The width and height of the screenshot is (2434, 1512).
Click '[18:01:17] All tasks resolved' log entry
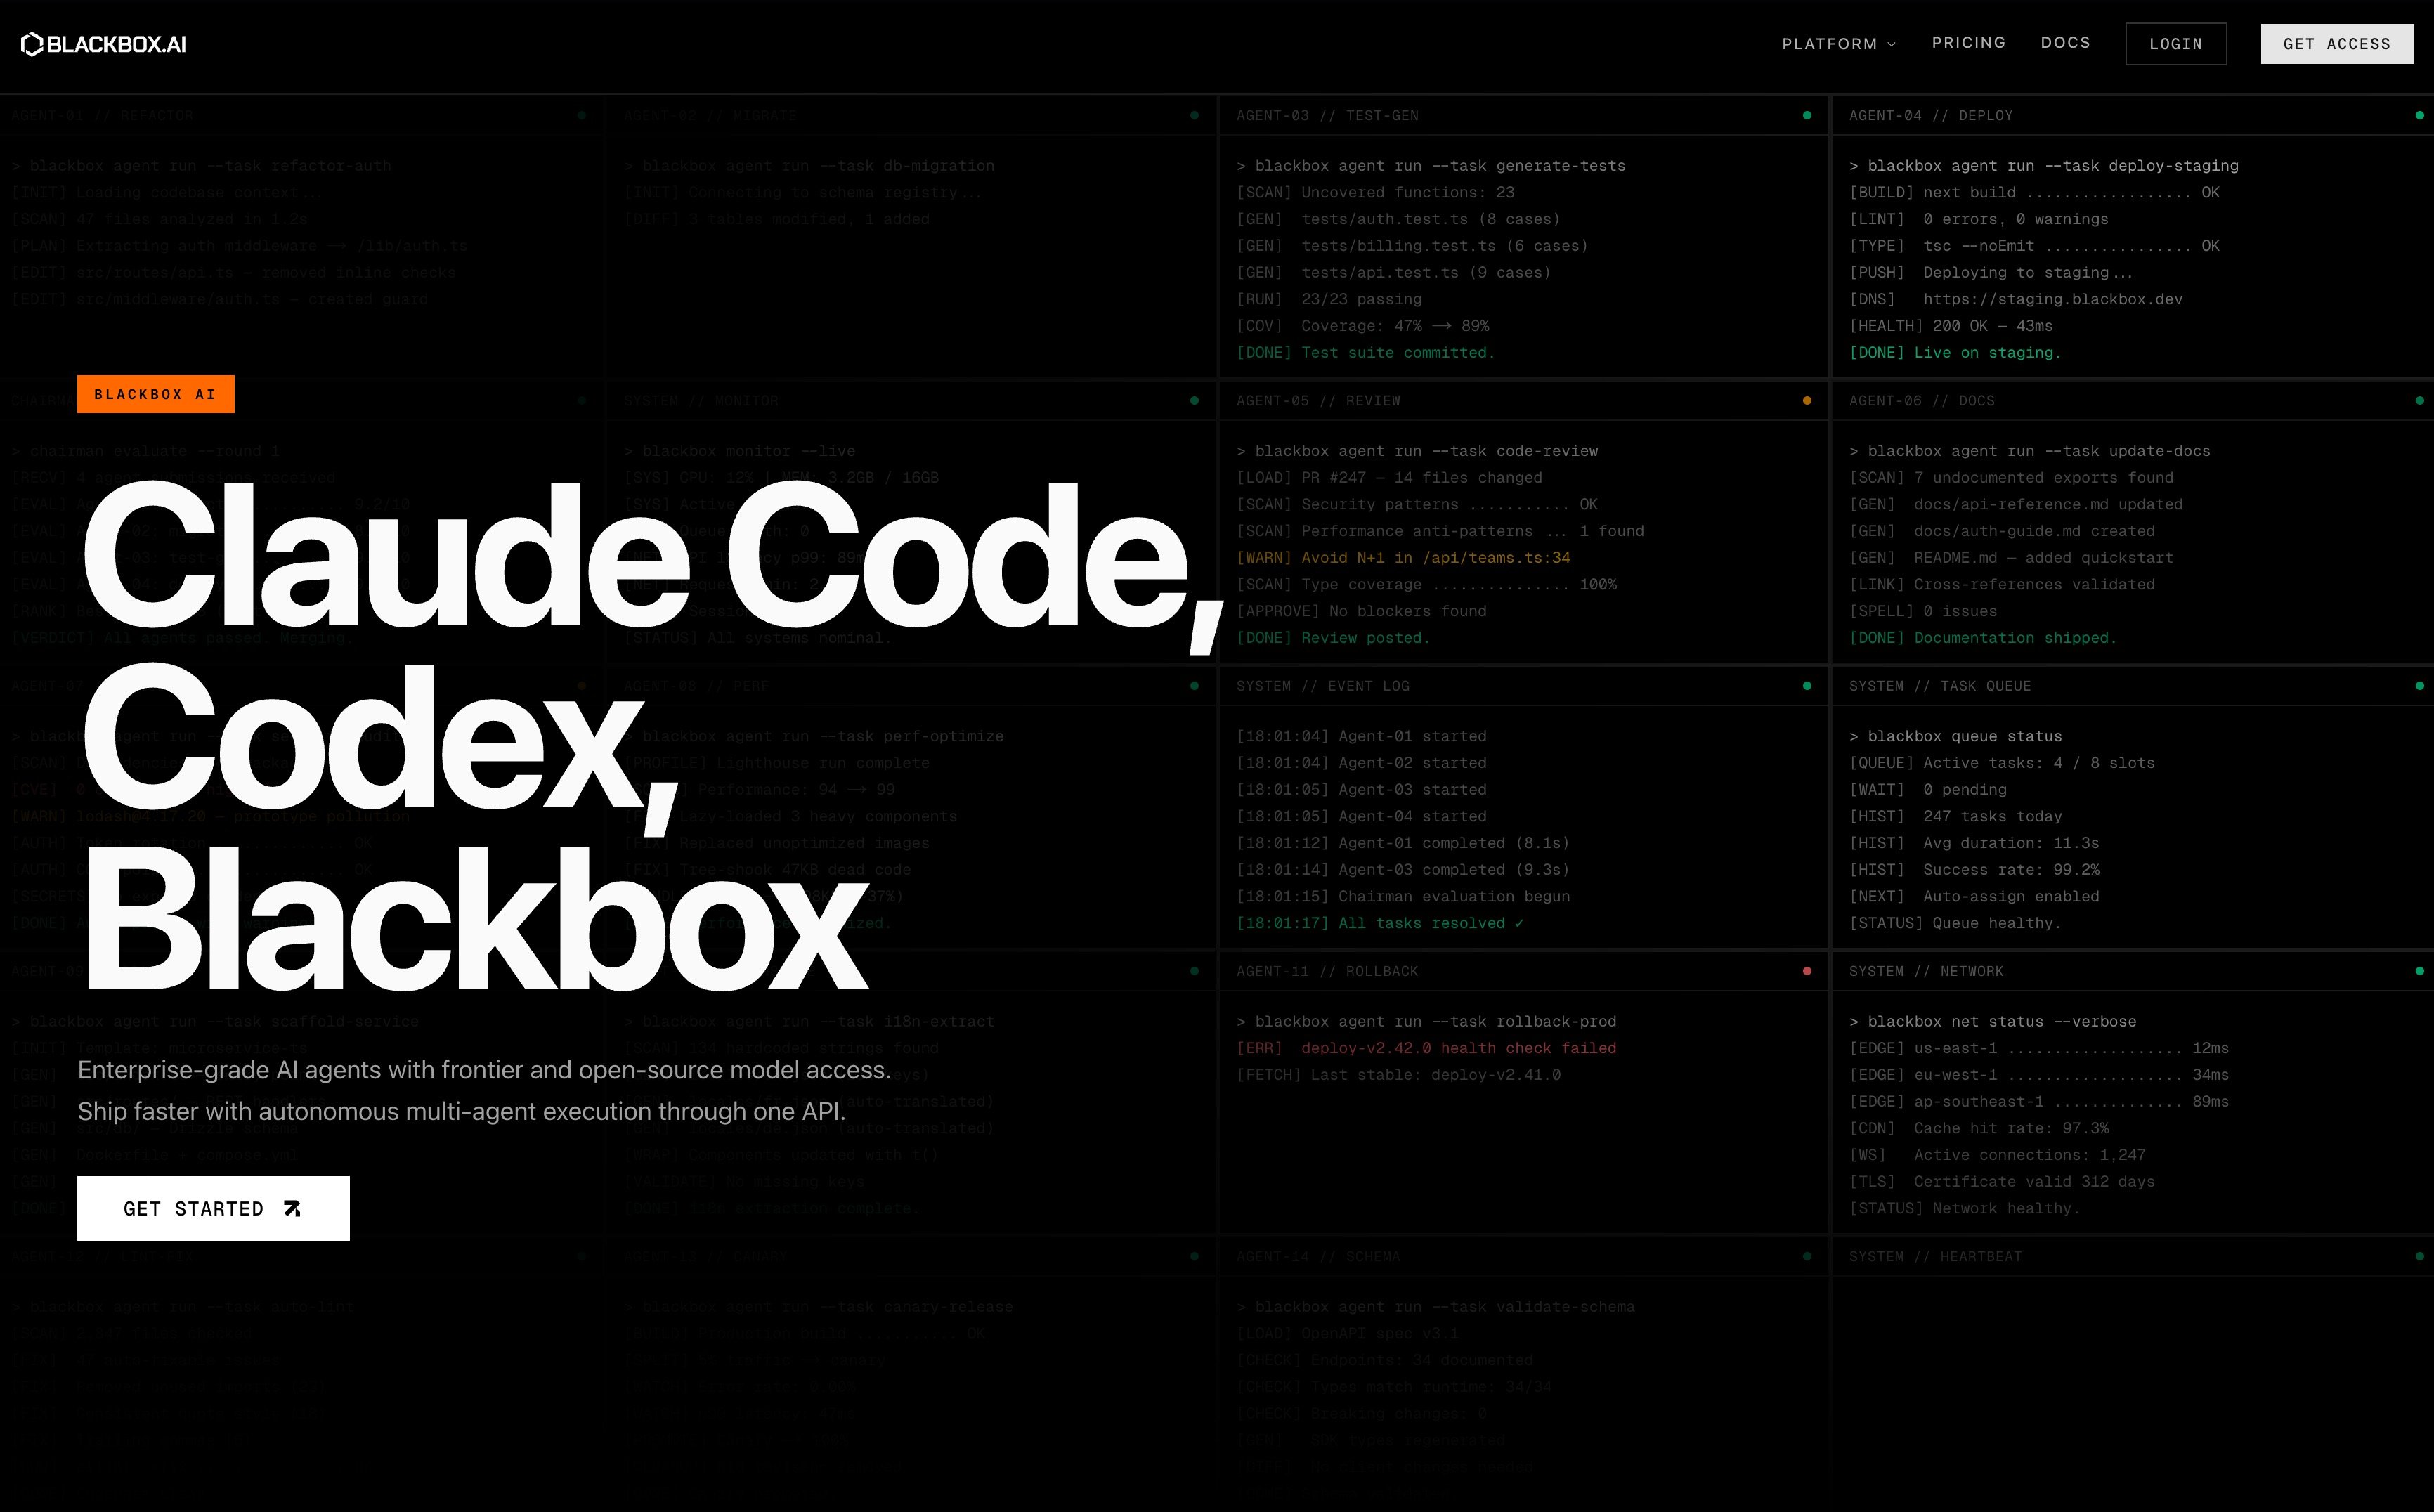click(x=1379, y=922)
